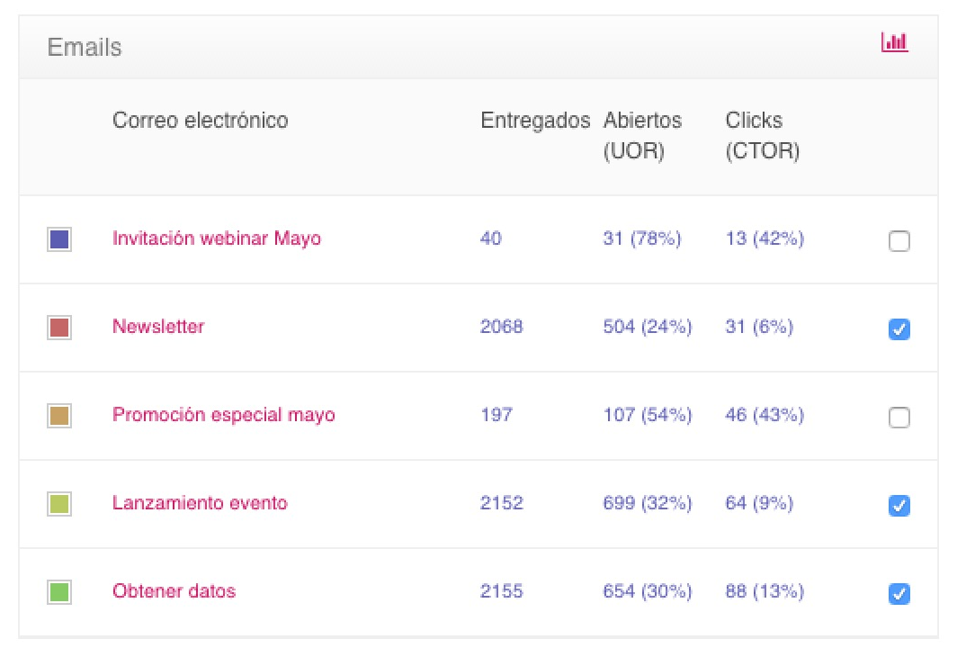
Task: Enable the Promoción especial mayo checkbox
Action: 899,418
